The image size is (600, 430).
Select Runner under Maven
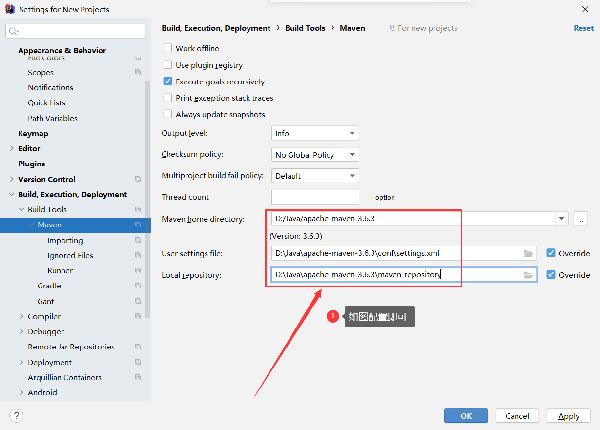tap(60, 270)
